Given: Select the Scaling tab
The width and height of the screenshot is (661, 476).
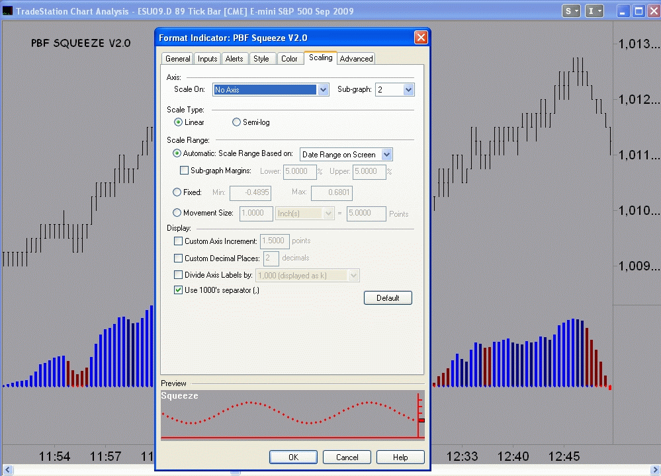Looking at the screenshot, I should 320,58.
